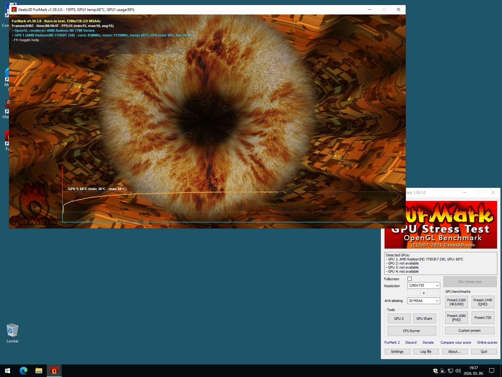Image resolution: width=502 pixels, height=377 pixels.
Task: Click the 'core: 830MHz, mem: 1125MHz' GPU 1 overlay line
Action: tap(101, 35)
